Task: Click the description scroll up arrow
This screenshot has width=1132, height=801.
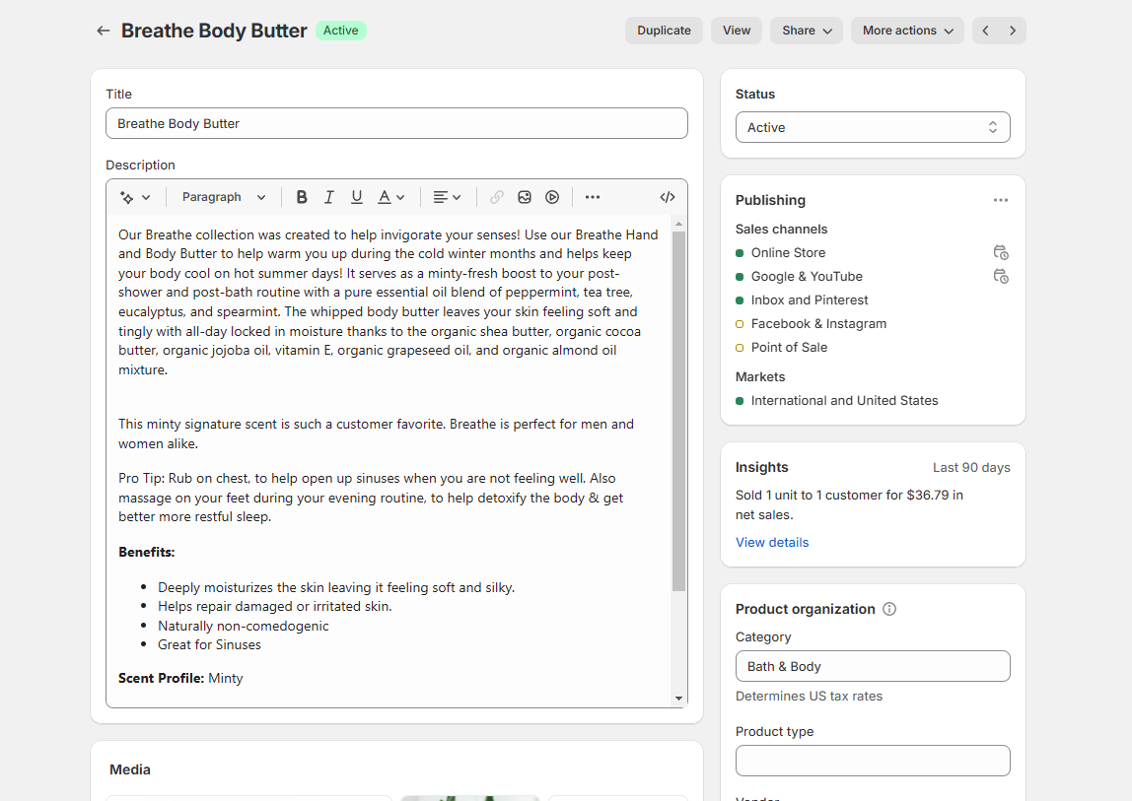Action: pyautogui.click(x=678, y=224)
